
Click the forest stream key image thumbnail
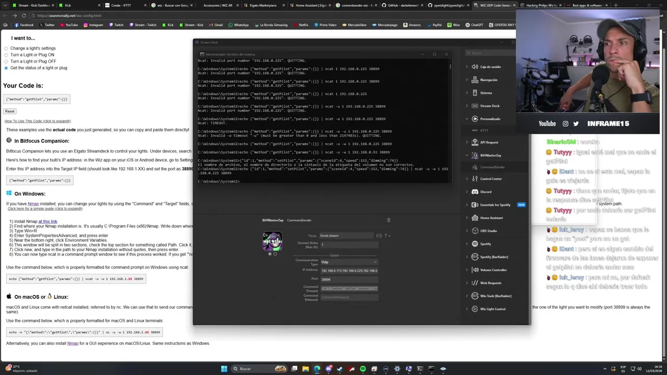(x=272, y=241)
